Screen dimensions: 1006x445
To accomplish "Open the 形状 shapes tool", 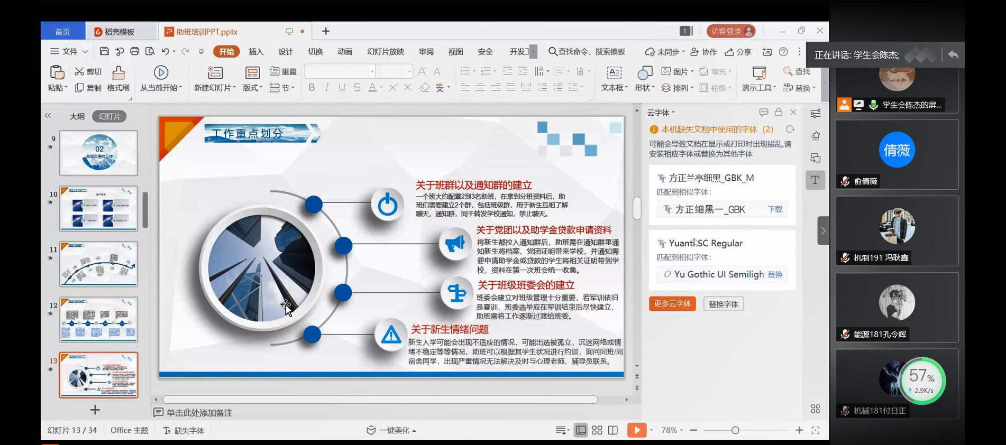I will point(644,72).
